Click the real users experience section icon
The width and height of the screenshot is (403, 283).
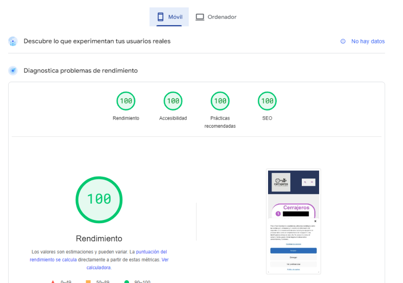13,41
